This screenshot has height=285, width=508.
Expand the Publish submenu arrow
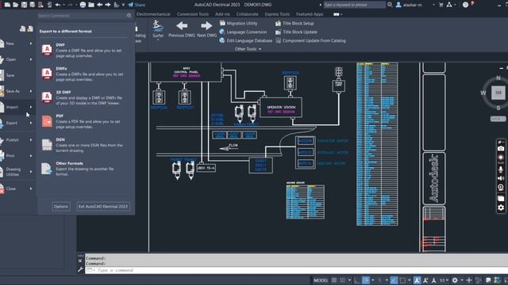pos(31,140)
